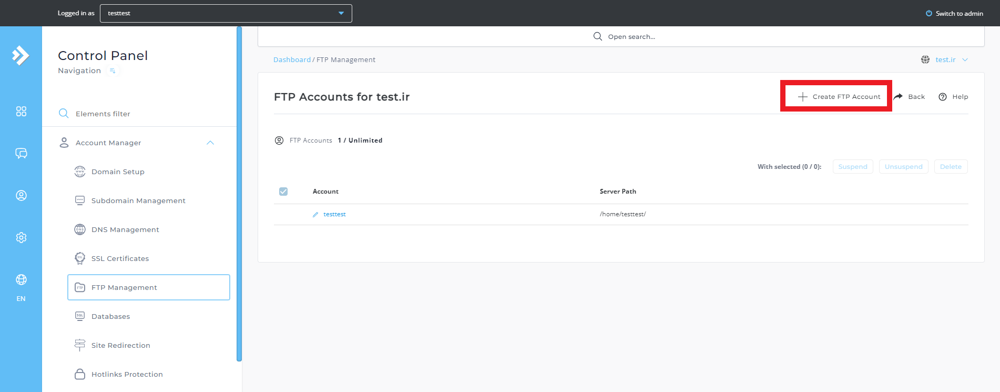Toggle the select all accounts checkbox
The width and height of the screenshot is (1000, 392).
283,192
